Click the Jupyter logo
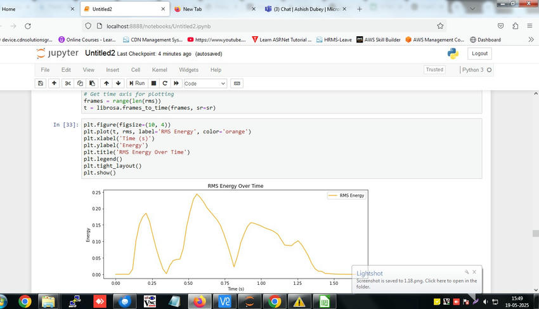Viewport: 539px width, 309px height. [58, 53]
